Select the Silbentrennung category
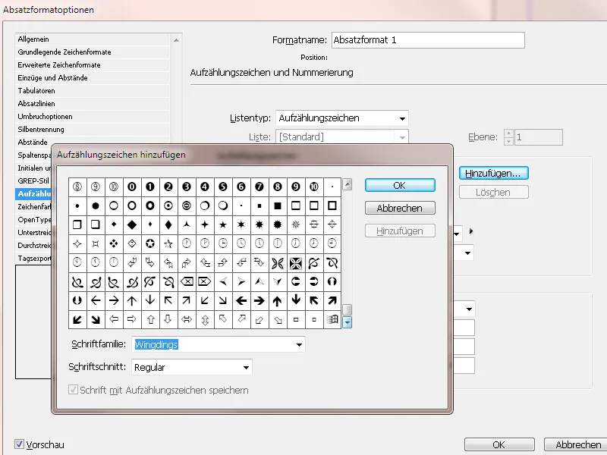Viewport: 607px width, 455px height. coord(93,129)
